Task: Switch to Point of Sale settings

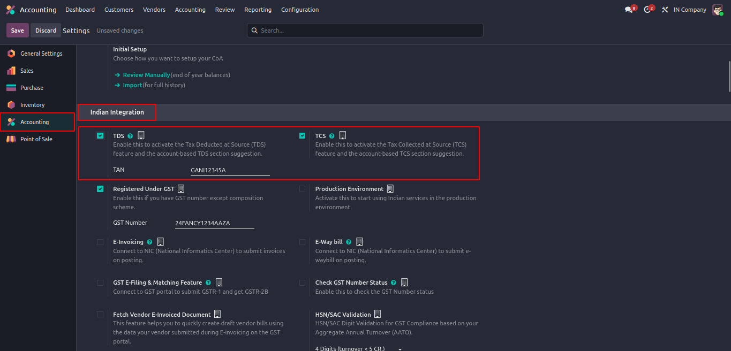Action: coord(36,139)
